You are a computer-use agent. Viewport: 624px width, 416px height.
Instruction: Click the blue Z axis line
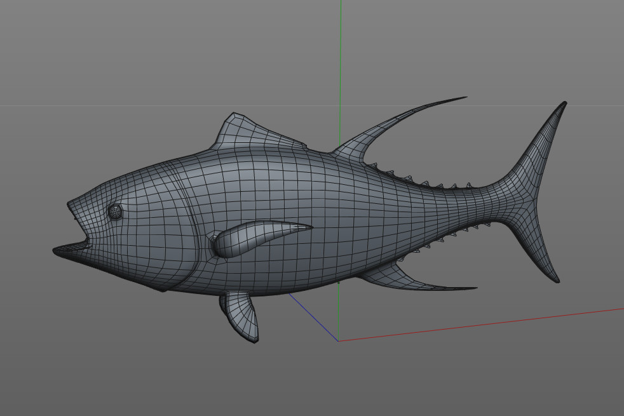(315, 318)
